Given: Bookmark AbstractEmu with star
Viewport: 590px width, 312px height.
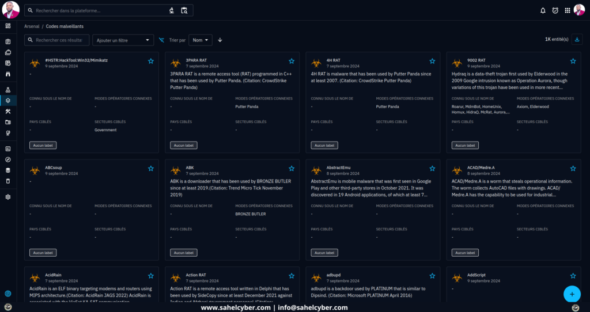Looking at the screenshot, I should coord(432,169).
